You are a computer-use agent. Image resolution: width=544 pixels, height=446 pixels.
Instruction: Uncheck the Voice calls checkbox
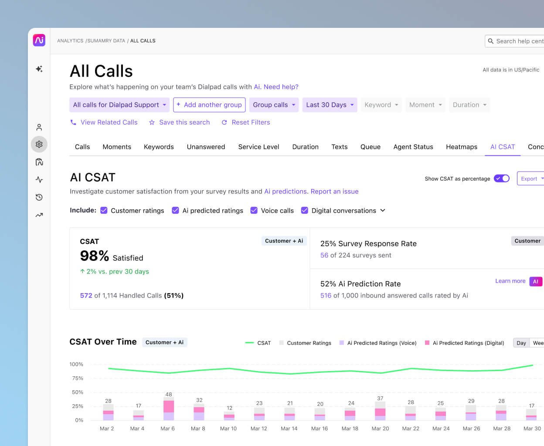pyautogui.click(x=254, y=210)
